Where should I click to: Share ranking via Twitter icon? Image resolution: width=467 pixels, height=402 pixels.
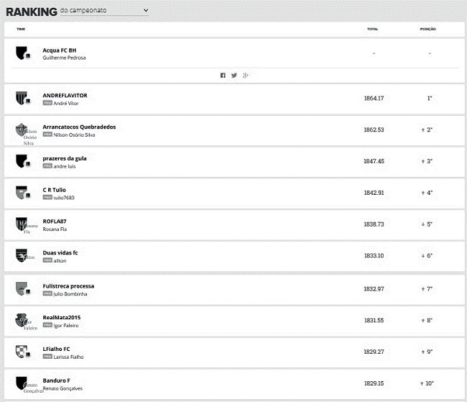234,76
